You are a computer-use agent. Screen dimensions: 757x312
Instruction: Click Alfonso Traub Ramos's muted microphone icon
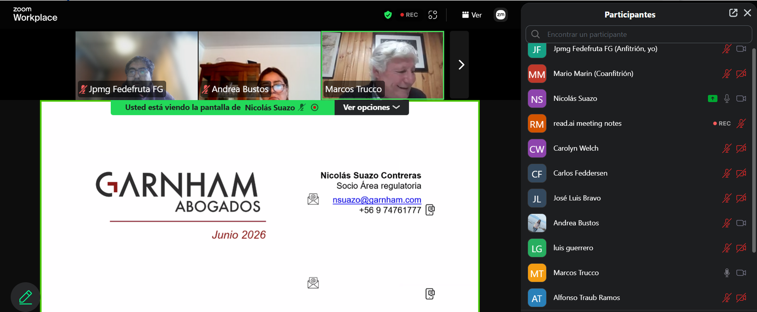[x=727, y=298]
